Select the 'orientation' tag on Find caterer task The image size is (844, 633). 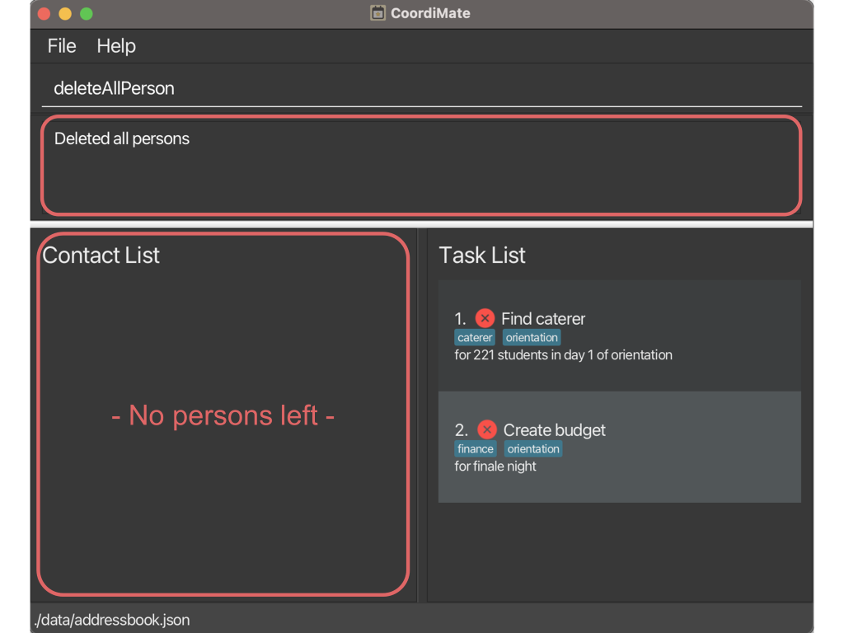tap(532, 338)
